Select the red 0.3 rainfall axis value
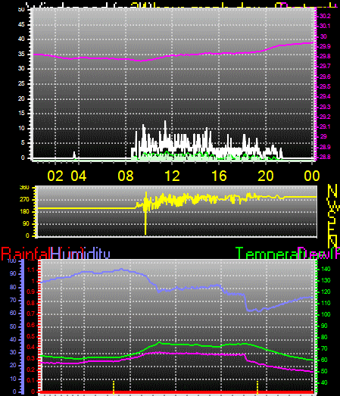The image size is (340, 396). click(30, 359)
